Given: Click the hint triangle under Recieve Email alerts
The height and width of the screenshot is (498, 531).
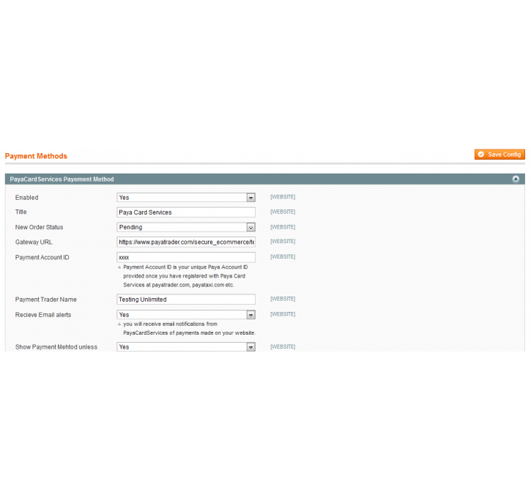Looking at the screenshot, I should click(x=119, y=324).
